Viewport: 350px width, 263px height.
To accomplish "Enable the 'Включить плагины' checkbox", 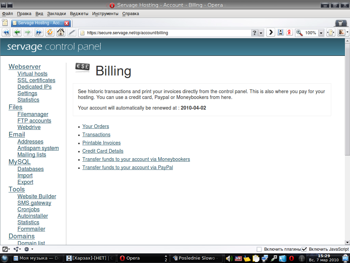I will point(259,249).
